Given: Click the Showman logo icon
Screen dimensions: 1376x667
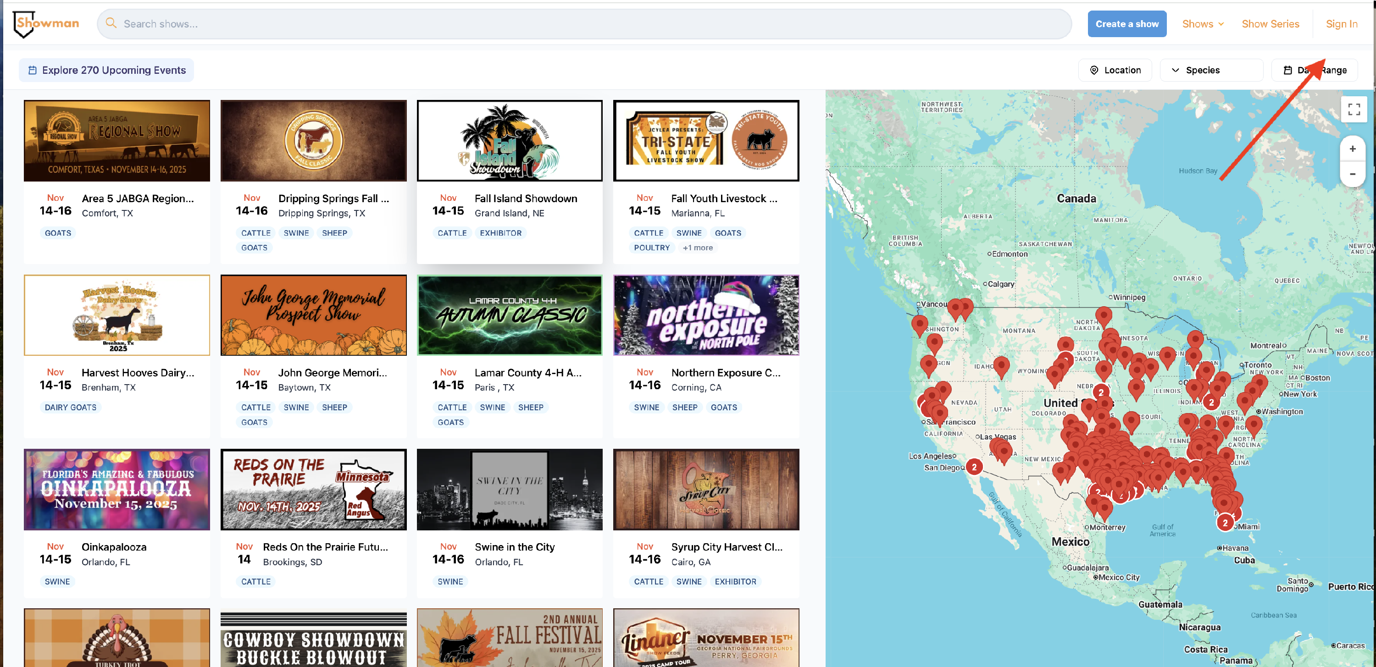Looking at the screenshot, I should [24, 24].
